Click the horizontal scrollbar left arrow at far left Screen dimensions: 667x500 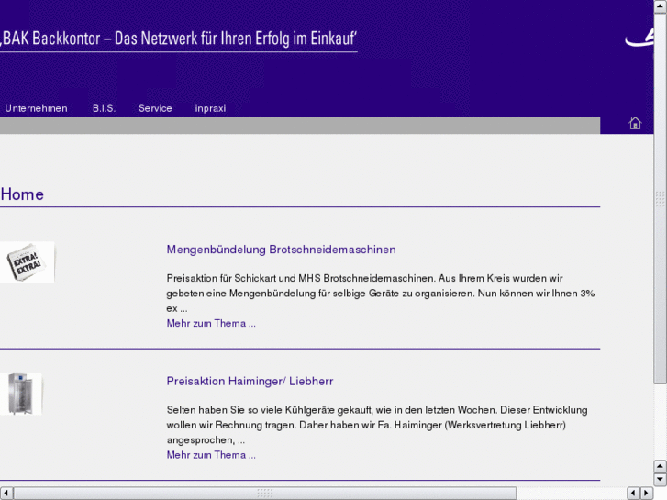pyautogui.click(x=6, y=494)
